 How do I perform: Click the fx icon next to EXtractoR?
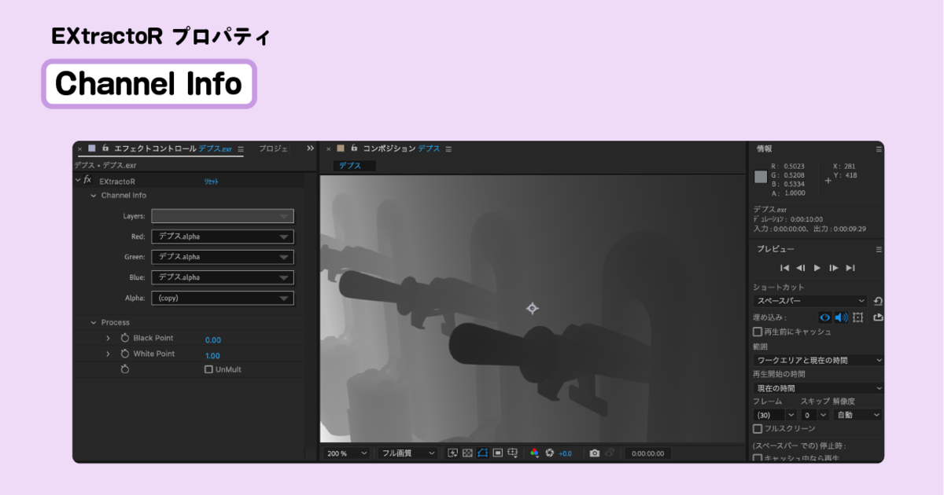pos(87,180)
